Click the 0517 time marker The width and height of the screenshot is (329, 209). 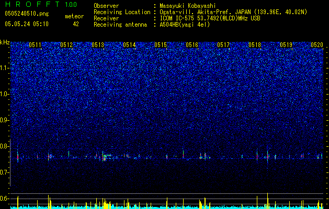[x=223, y=45]
